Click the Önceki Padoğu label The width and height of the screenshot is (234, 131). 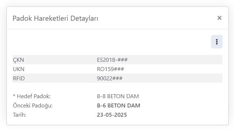(x=33, y=106)
